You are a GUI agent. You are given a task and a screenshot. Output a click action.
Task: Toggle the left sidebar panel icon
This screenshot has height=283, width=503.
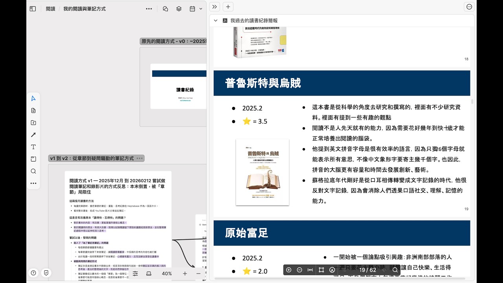point(33,9)
